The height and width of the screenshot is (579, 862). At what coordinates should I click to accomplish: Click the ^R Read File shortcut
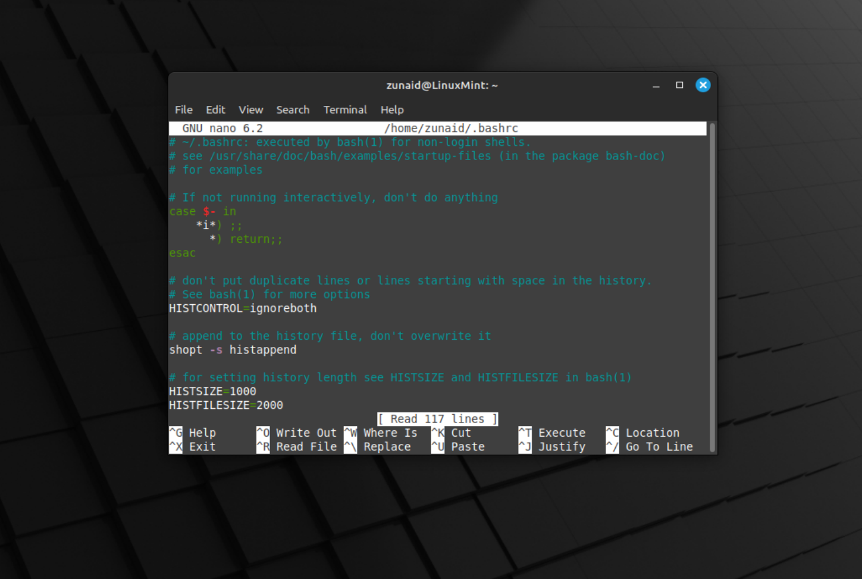pyautogui.click(x=296, y=446)
